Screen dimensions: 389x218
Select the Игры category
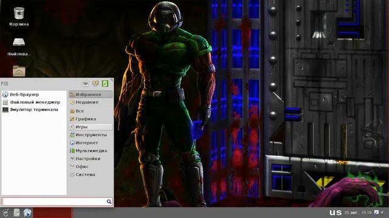click(91, 127)
